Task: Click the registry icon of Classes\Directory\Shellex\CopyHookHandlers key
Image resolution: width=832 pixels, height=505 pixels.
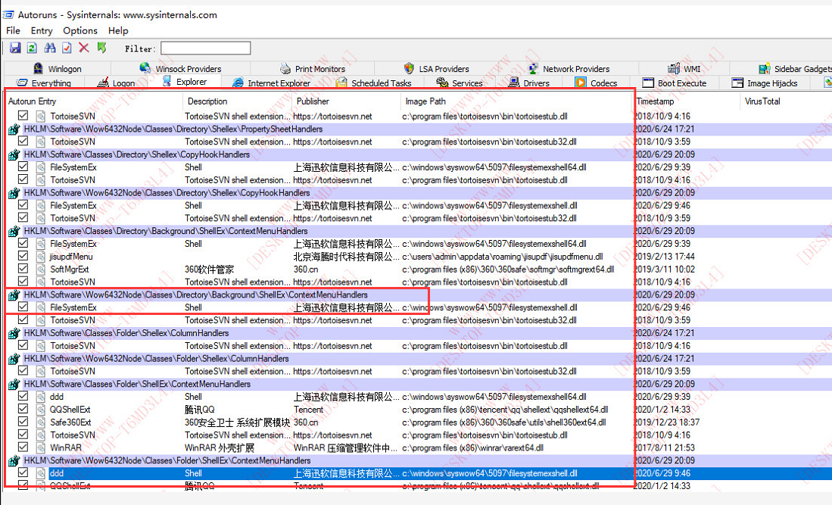Action: [14, 155]
